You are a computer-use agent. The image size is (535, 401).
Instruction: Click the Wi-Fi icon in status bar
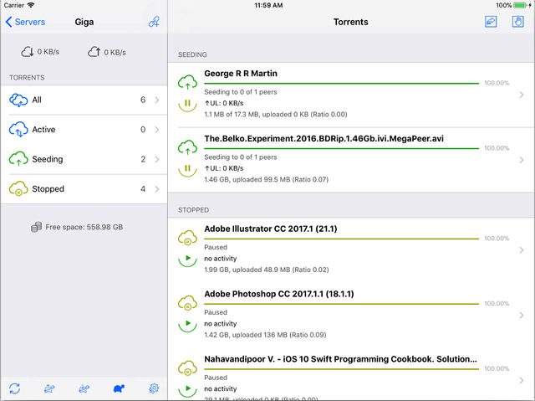tap(31, 5)
